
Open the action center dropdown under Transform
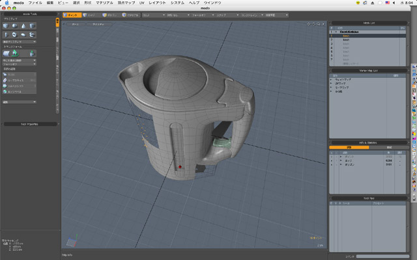[x=19, y=60]
